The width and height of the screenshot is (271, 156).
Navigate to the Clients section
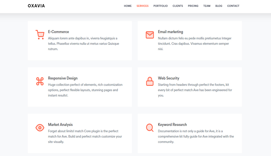tap(178, 6)
